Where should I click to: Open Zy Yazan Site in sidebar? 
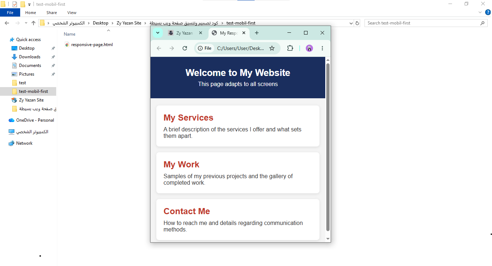click(31, 100)
